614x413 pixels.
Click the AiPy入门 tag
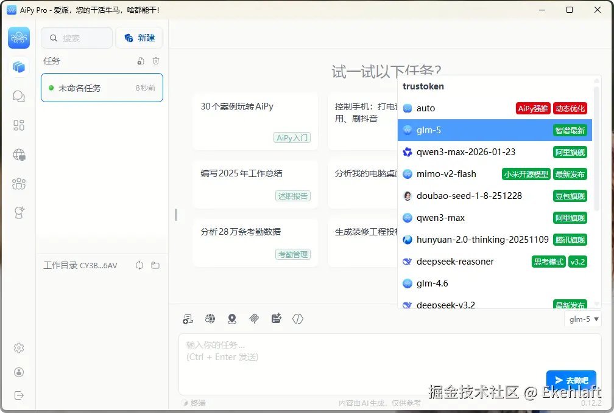click(292, 137)
